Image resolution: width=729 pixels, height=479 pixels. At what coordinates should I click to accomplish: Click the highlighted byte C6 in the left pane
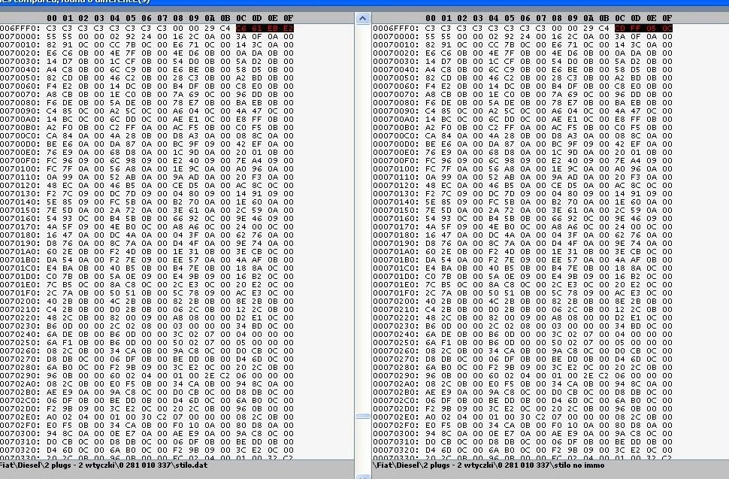[x=241, y=28]
